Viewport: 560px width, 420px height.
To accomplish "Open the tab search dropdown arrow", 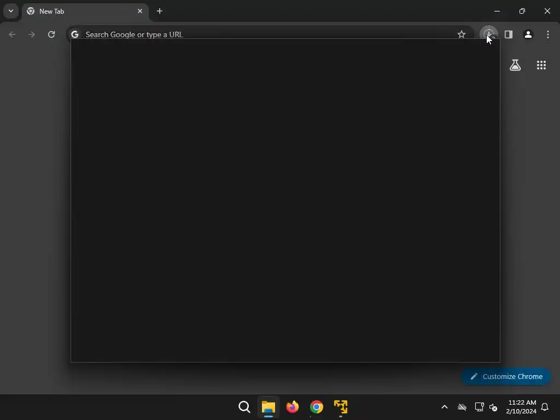I will (11, 11).
